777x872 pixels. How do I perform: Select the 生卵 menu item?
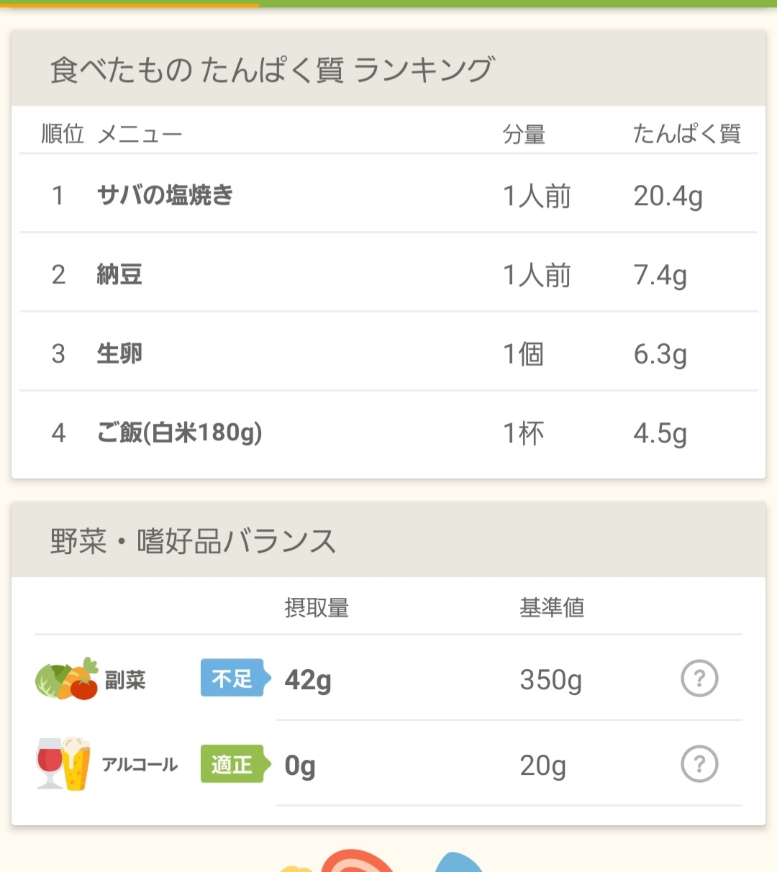[x=119, y=354]
